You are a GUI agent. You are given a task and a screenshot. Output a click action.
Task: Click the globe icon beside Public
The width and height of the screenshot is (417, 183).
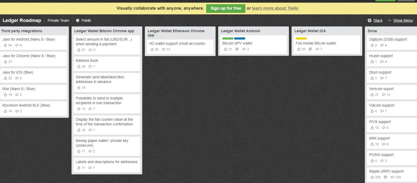pos(78,20)
